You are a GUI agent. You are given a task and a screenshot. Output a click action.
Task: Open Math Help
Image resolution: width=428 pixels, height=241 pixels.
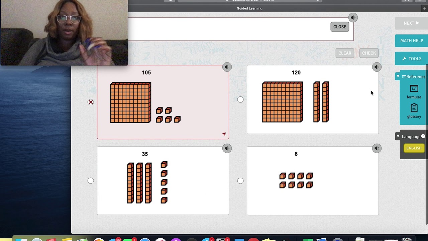coord(411,41)
